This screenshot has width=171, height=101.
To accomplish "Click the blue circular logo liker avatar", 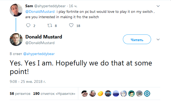I will [147, 94].
